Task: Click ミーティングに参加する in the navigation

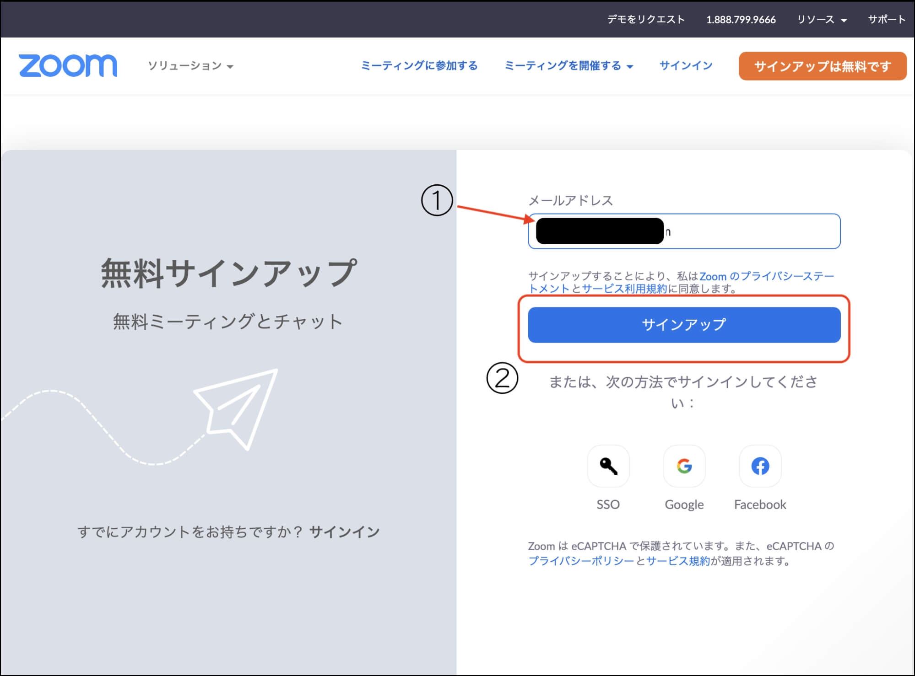Action: [419, 65]
